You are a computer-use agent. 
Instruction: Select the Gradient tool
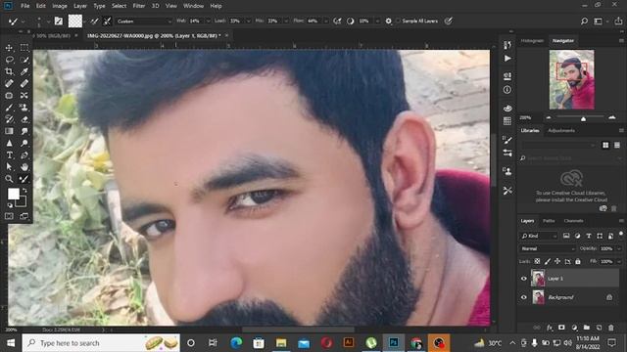pyautogui.click(x=9, y=131)
